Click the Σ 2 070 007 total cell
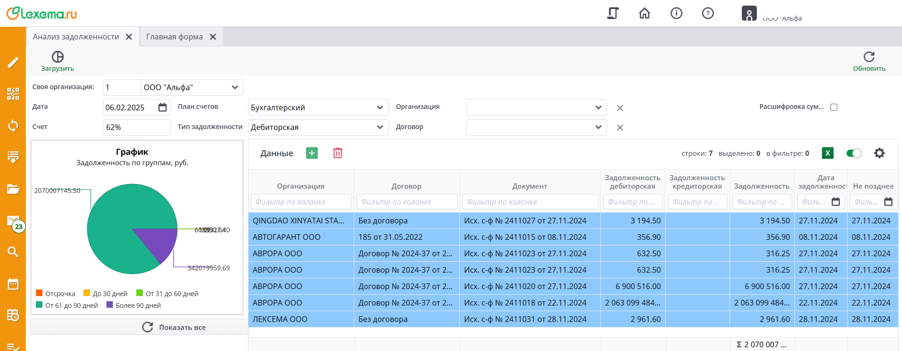902x351 pixels. coord(762,344)
